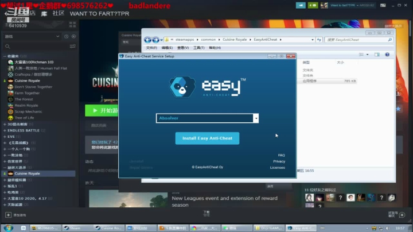
Task: Expand the 3D collection in library
Action: point(5,124)
